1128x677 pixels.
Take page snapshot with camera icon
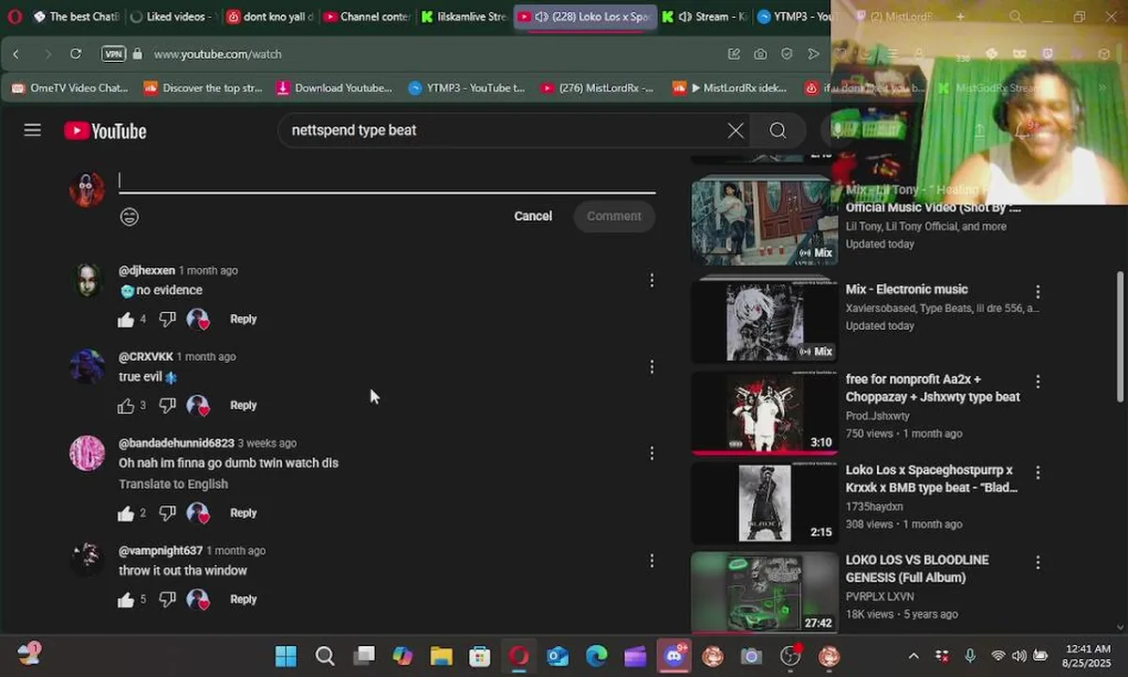coord(760,55)
